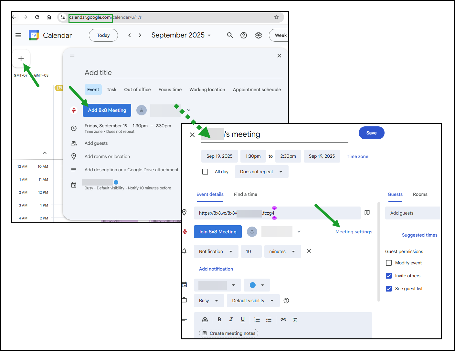Screen dimensions: 455x351
Task: Open the event color picker
Action: [x=257, y=285]
